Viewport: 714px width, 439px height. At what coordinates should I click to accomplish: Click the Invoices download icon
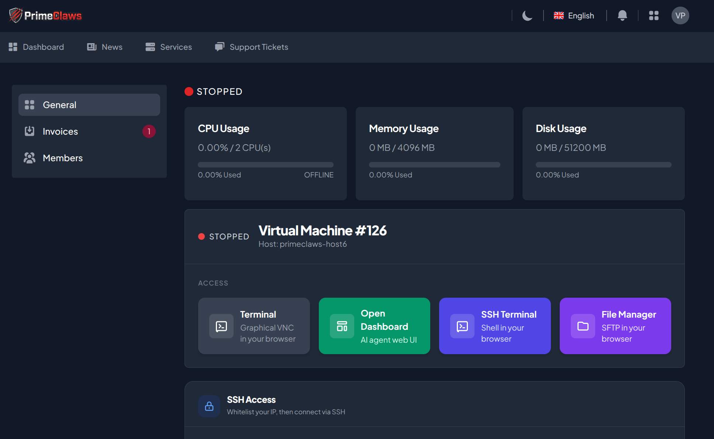pos(30,131)
